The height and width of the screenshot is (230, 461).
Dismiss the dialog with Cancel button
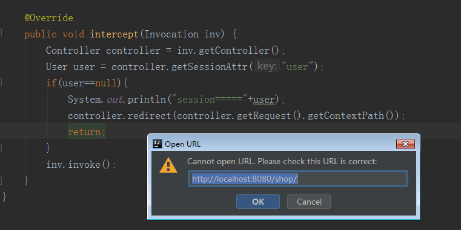[x=309, y=202]
